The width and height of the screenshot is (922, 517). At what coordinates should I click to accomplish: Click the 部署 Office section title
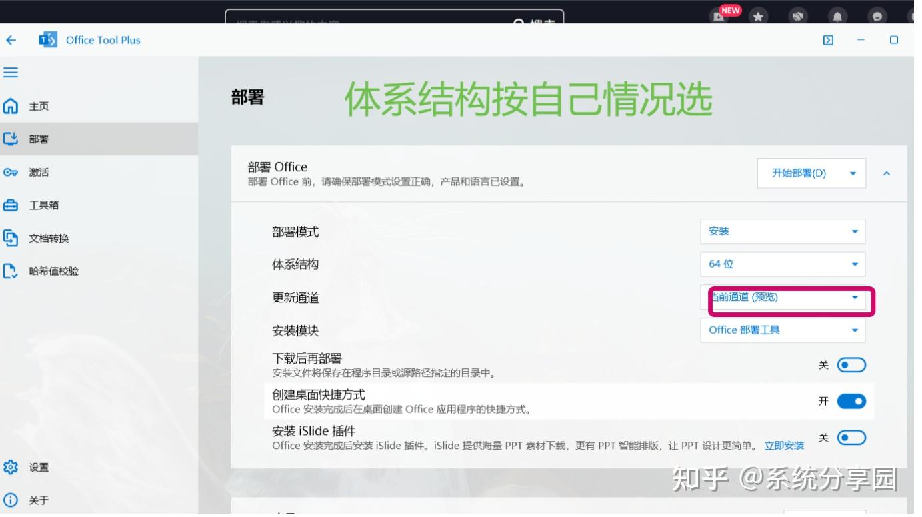[277, 167]
